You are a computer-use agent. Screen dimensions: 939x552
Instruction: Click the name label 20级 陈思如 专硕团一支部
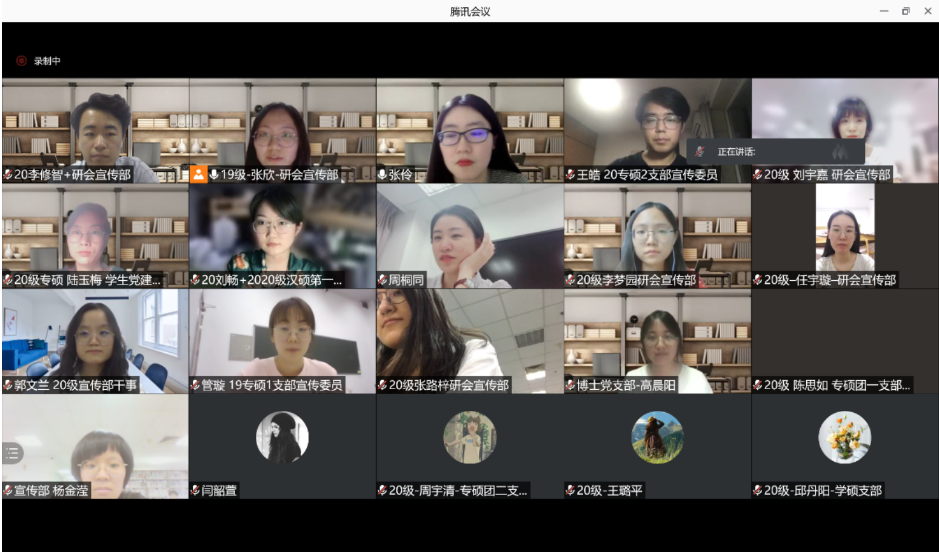pos(837,385)
